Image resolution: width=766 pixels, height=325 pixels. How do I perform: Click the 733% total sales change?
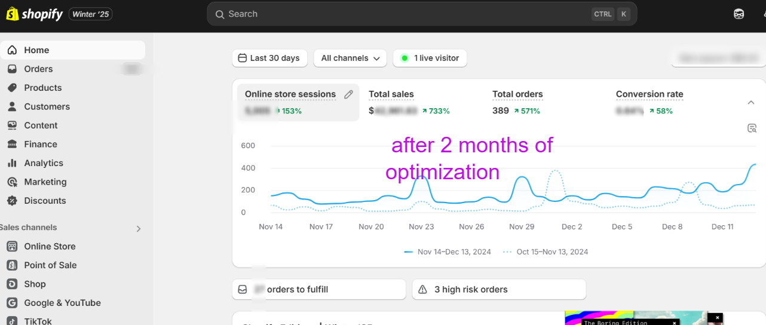(436, 111)
